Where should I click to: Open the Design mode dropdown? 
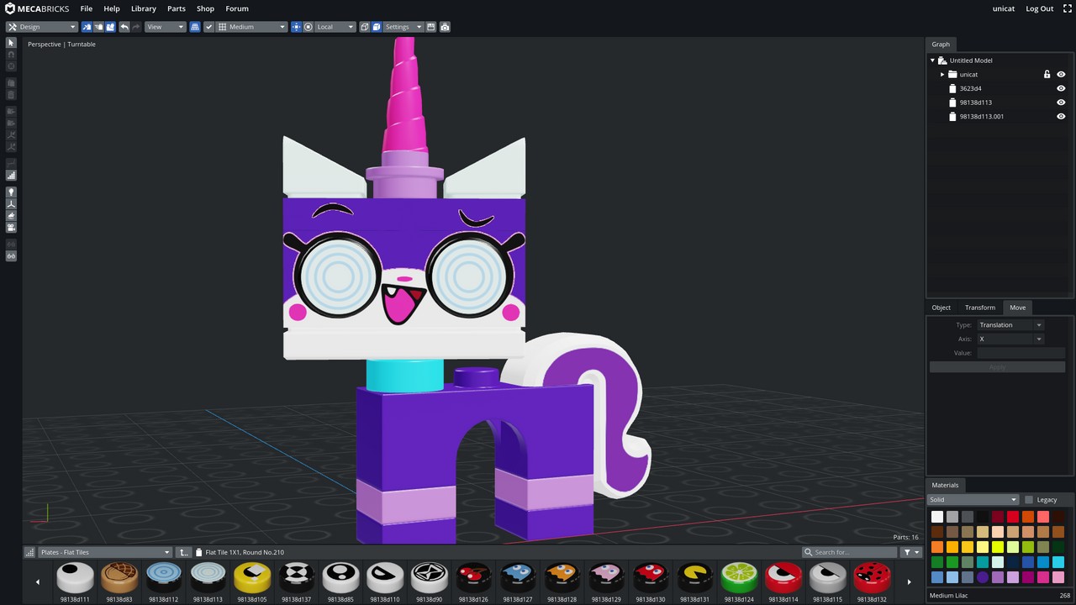tap(42, 27)
